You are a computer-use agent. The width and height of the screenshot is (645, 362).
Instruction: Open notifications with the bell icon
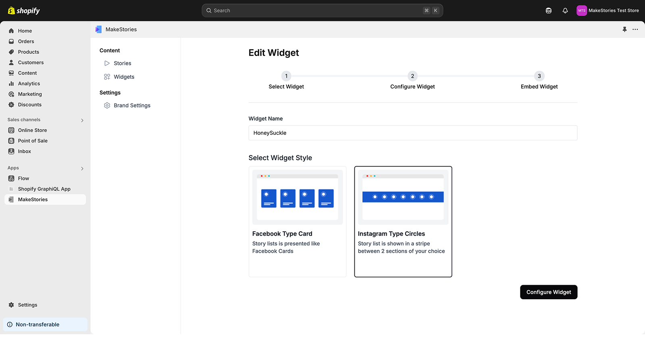pyautogui.click(x=565, y=10)
